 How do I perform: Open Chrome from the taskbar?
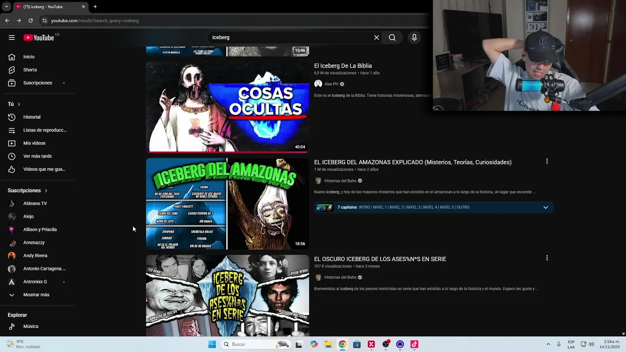342,344
